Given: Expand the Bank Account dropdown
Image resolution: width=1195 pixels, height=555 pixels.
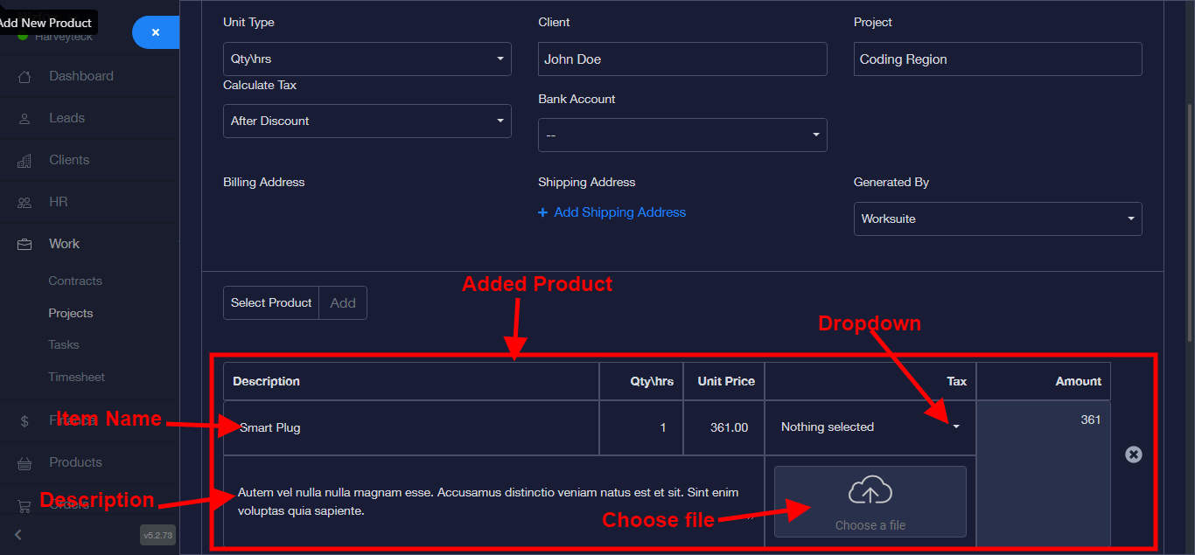Looking at the screenshot, I should pyautogui.click(x=681, y=135).
